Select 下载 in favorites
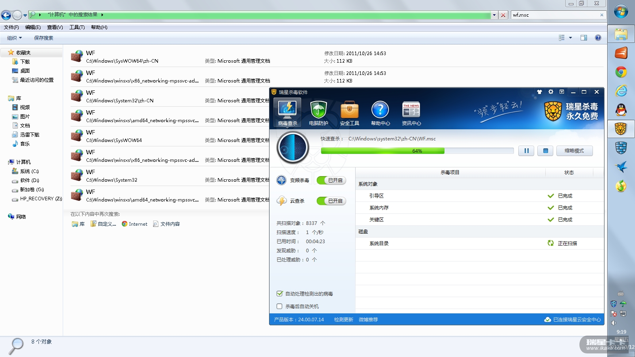 point(25,62)
